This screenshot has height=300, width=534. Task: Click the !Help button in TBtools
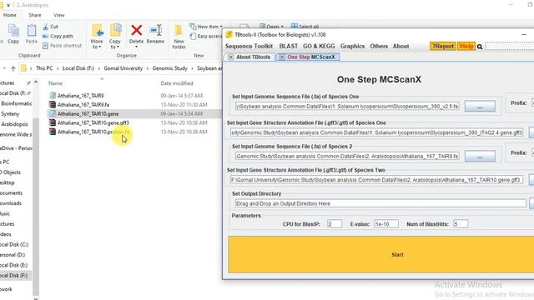point(466,47)
